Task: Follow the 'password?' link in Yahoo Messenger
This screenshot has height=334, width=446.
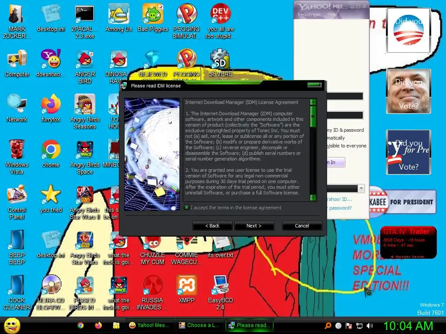Action: 340,208
